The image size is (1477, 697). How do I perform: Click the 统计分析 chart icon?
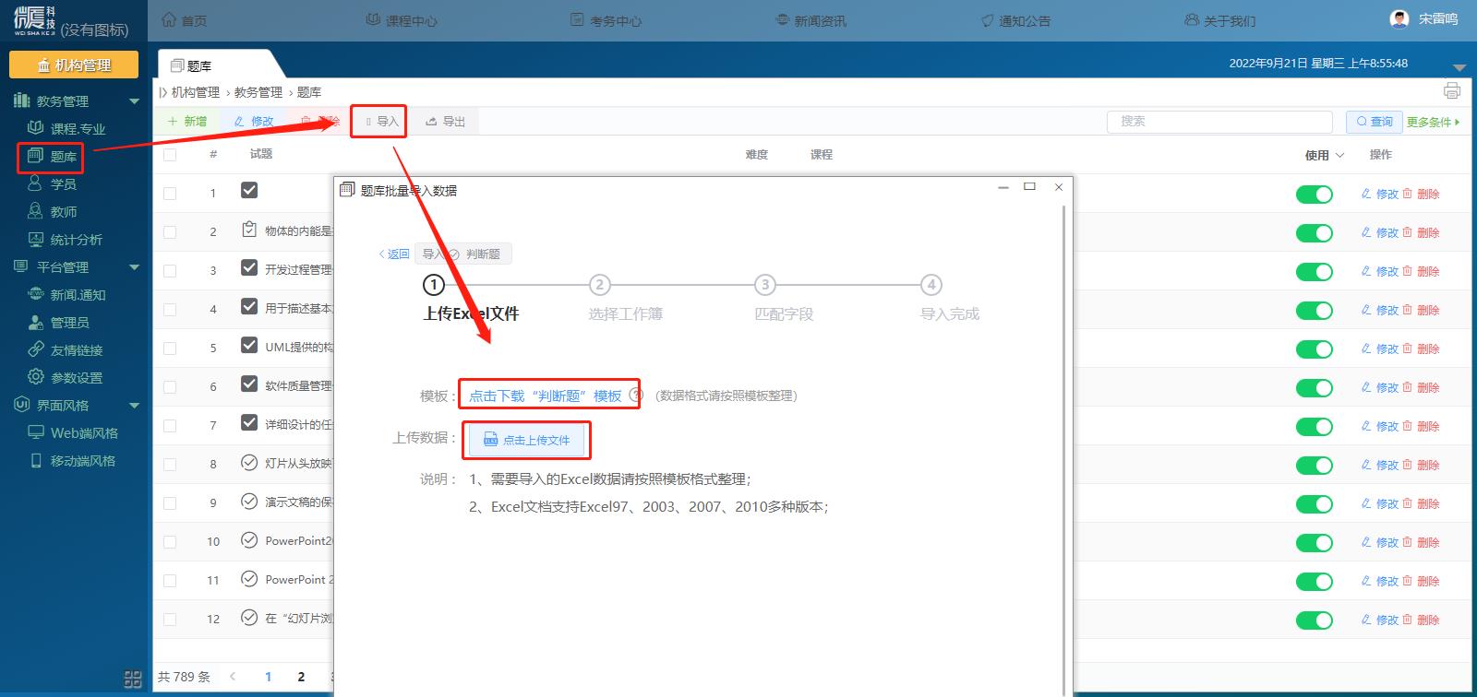point(35,239)
